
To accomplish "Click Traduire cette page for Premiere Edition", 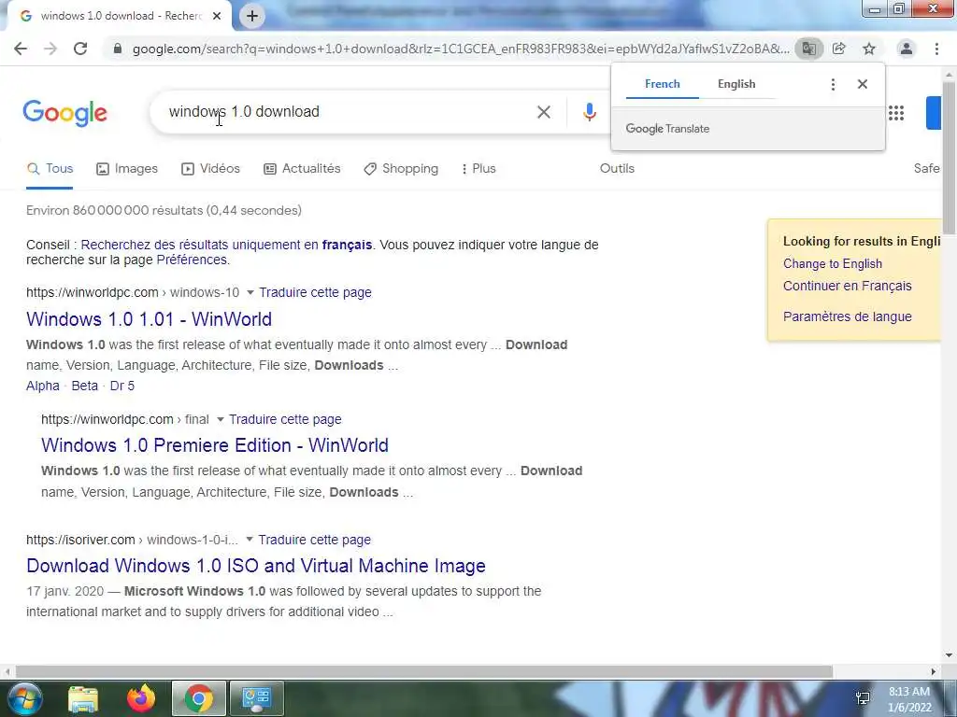I will [x=285, y=419].
